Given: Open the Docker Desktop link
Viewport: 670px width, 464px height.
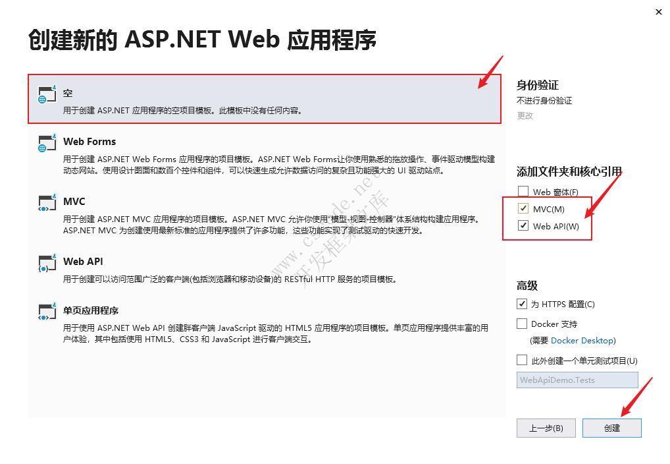Looking at the screenshot, I should 582,341.
